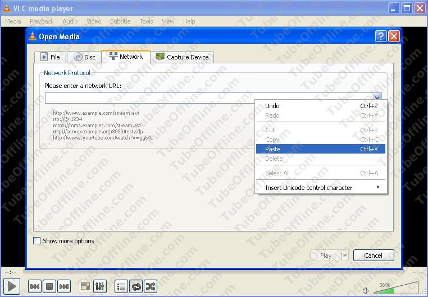Image resolution: width=428 pixels, height=297 pixels.
Task: Open the Playback menu
Action: pos(42,21)
